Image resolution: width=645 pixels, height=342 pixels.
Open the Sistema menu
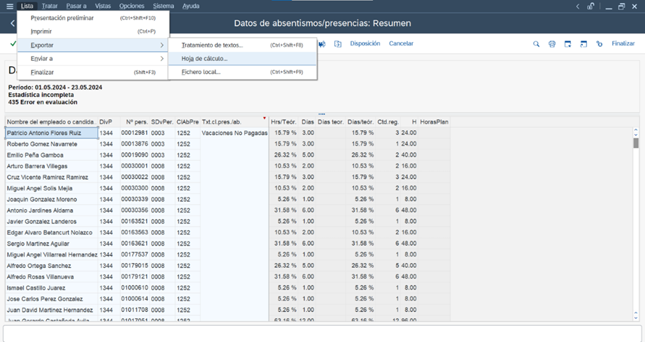tap(163, 6)
